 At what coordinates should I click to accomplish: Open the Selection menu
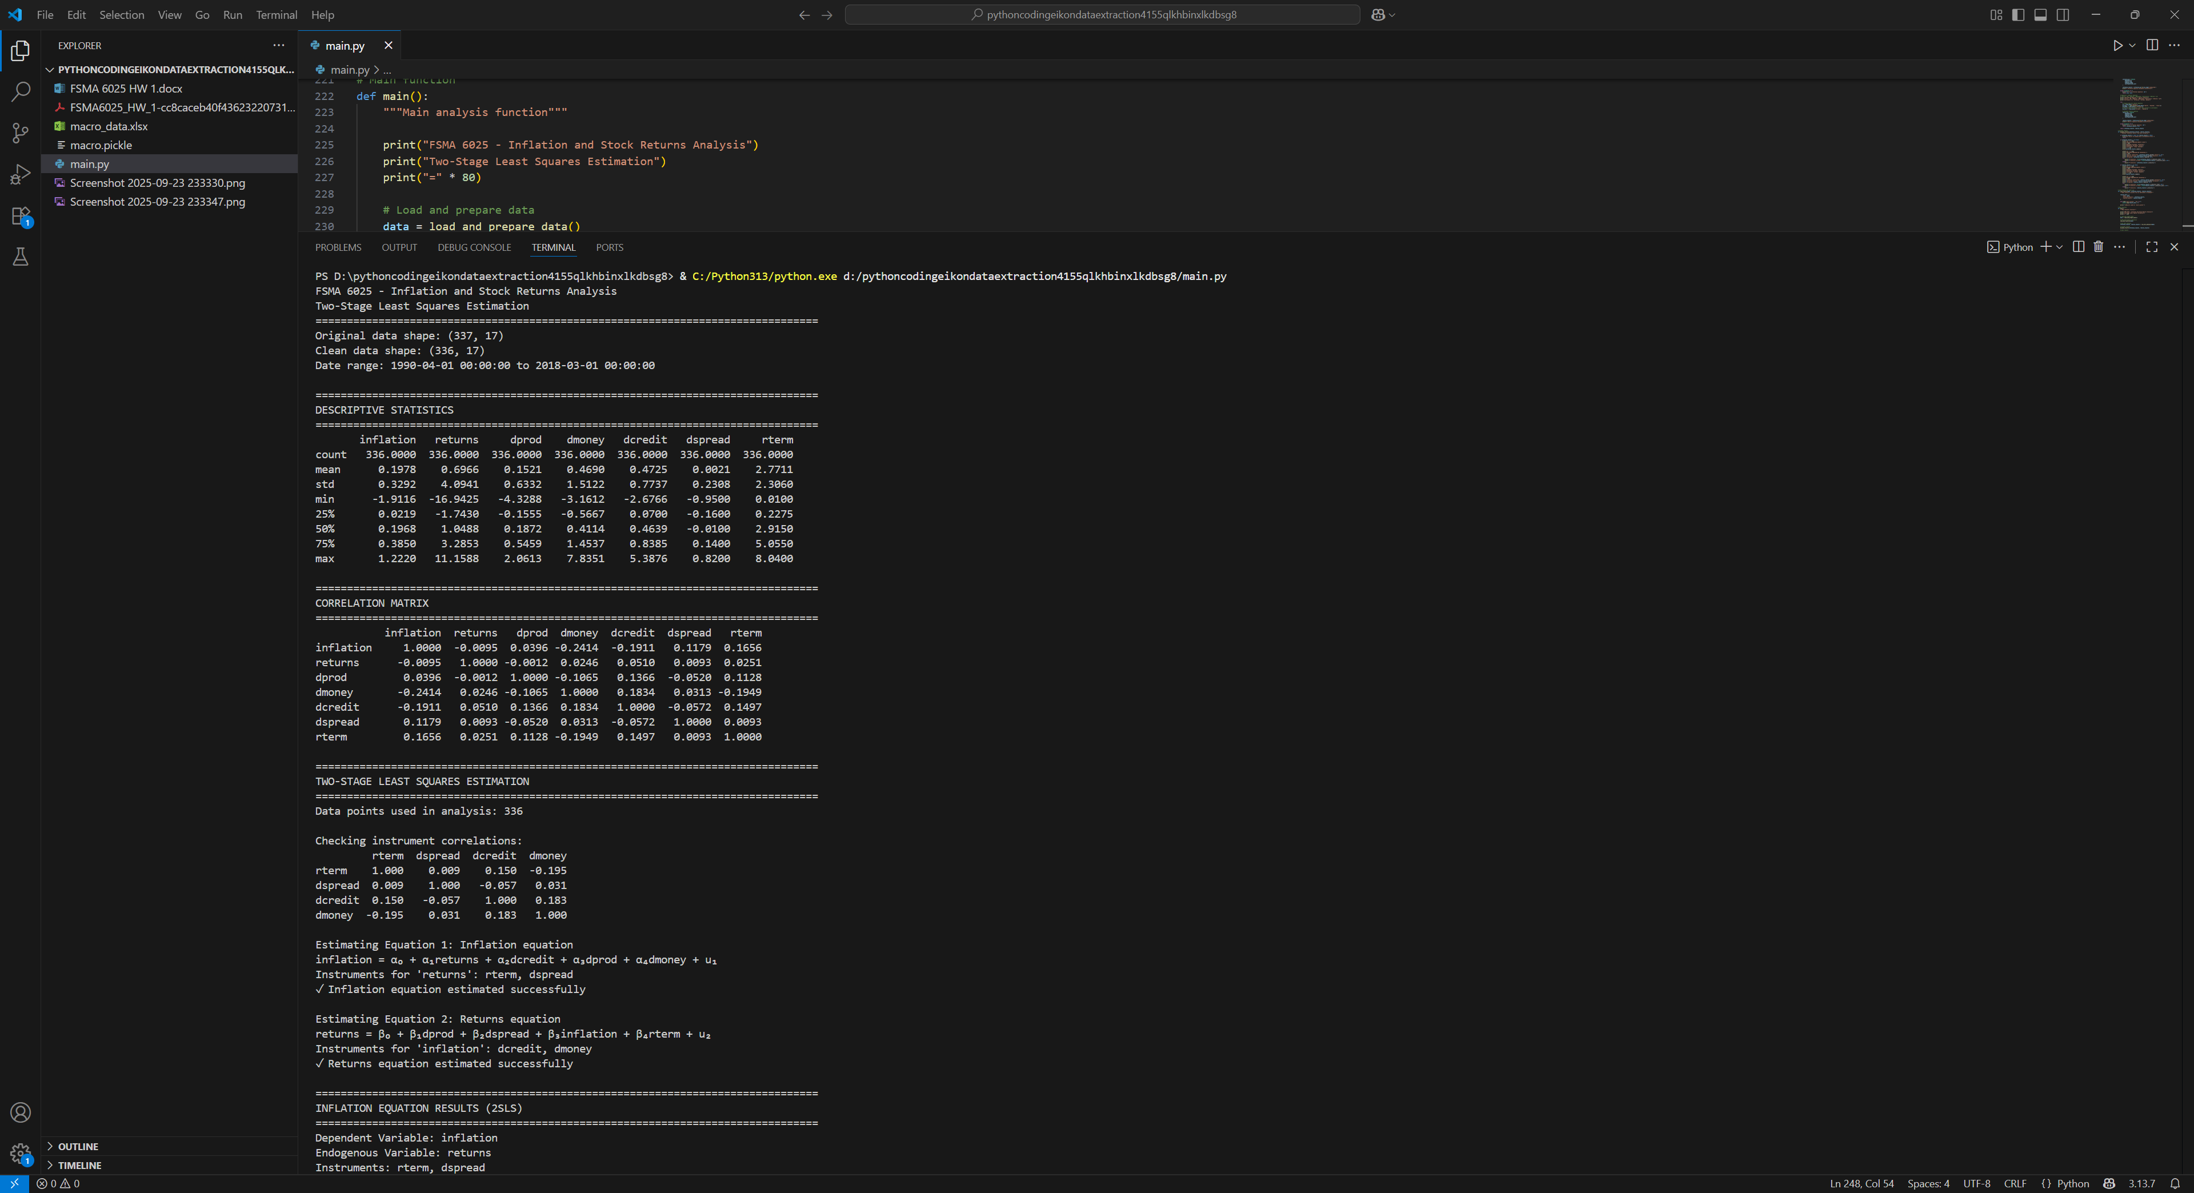pos(122,14)
